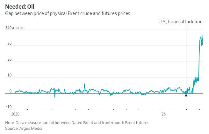This screenshot has width=209, height=134.
Task: Select the '26 label on the x-axis
Action: [163, 114]
